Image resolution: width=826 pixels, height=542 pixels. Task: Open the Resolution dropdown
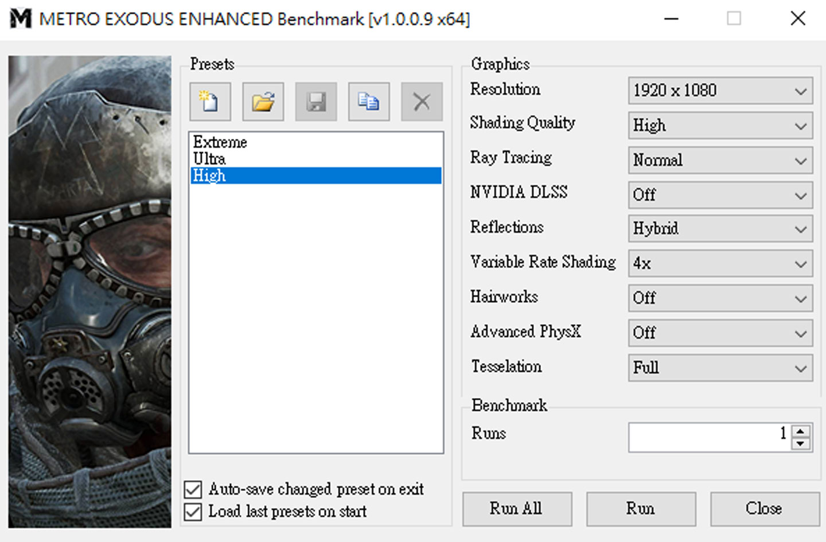[720, 91]
